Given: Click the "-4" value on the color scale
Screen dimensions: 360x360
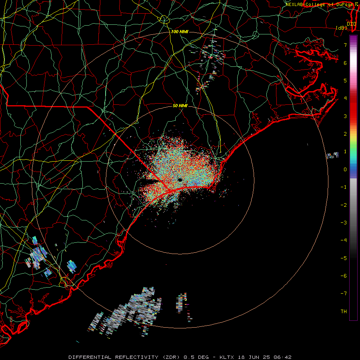Looking at the screenshot, I should coord(344,240).
